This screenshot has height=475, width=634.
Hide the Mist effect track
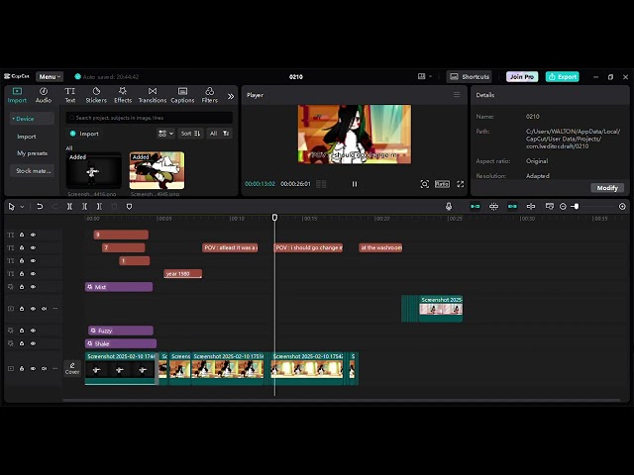(x=33, y=287)
